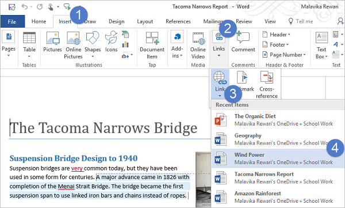The height and width of the screenshot is (208, 345).
Task: Click the title The Tacoma Narrows Bridge
Action: [x=103, y=128]
